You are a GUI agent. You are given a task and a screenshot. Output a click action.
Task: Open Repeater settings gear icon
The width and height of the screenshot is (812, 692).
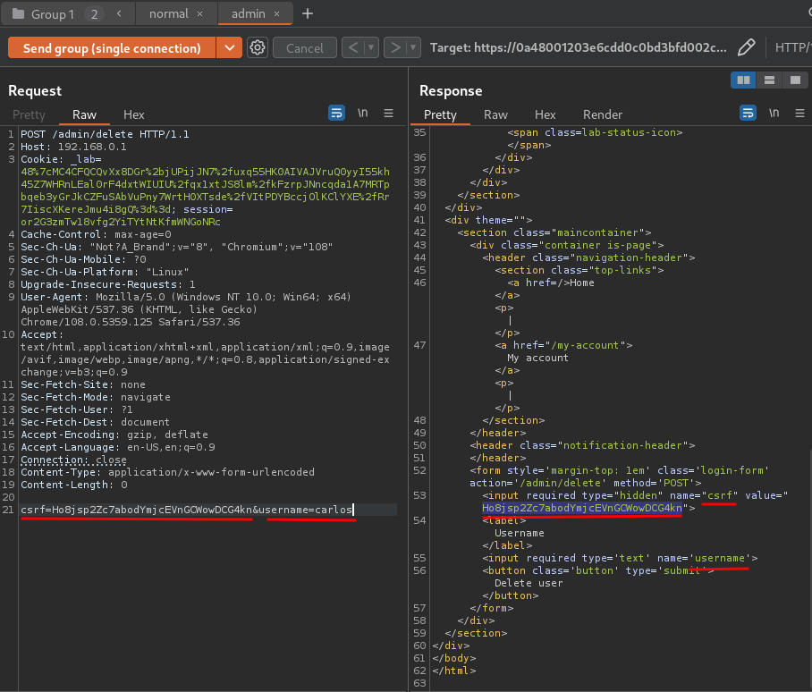(x=258, y=48)
